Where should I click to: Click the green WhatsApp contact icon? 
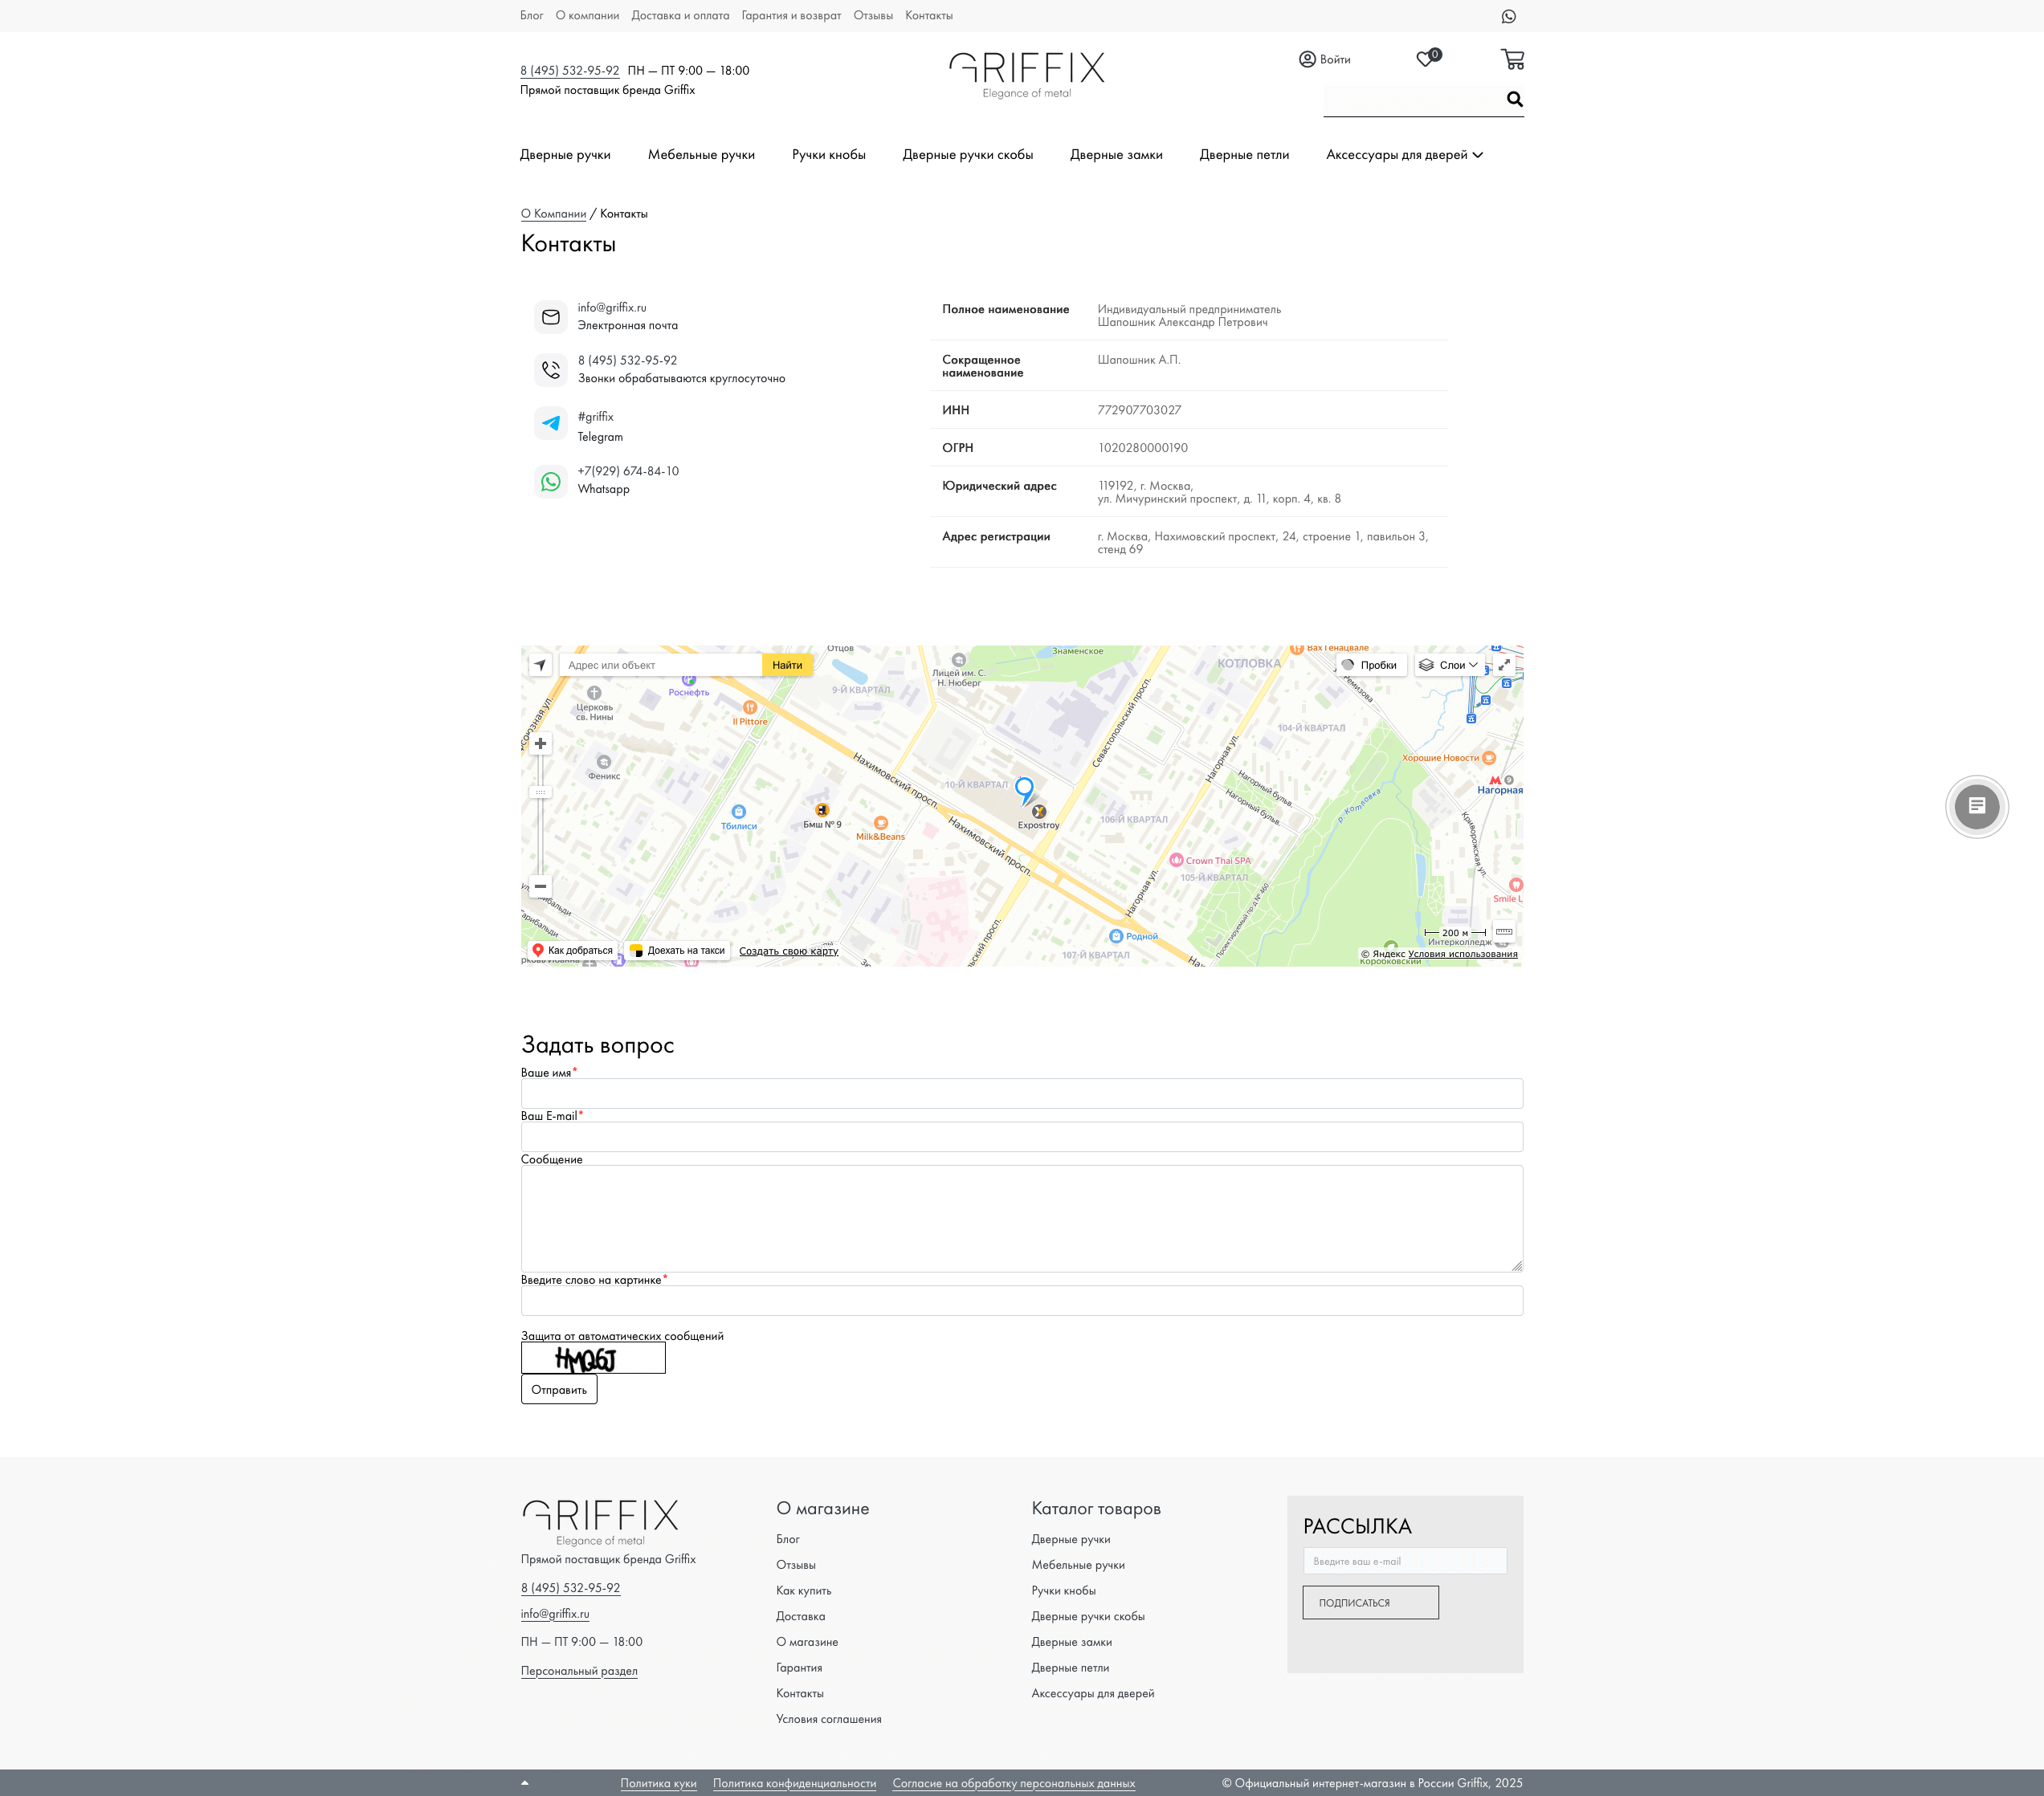click(550, 481)
